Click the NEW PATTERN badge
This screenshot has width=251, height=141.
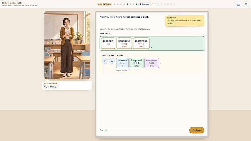[x=104, y=4]
